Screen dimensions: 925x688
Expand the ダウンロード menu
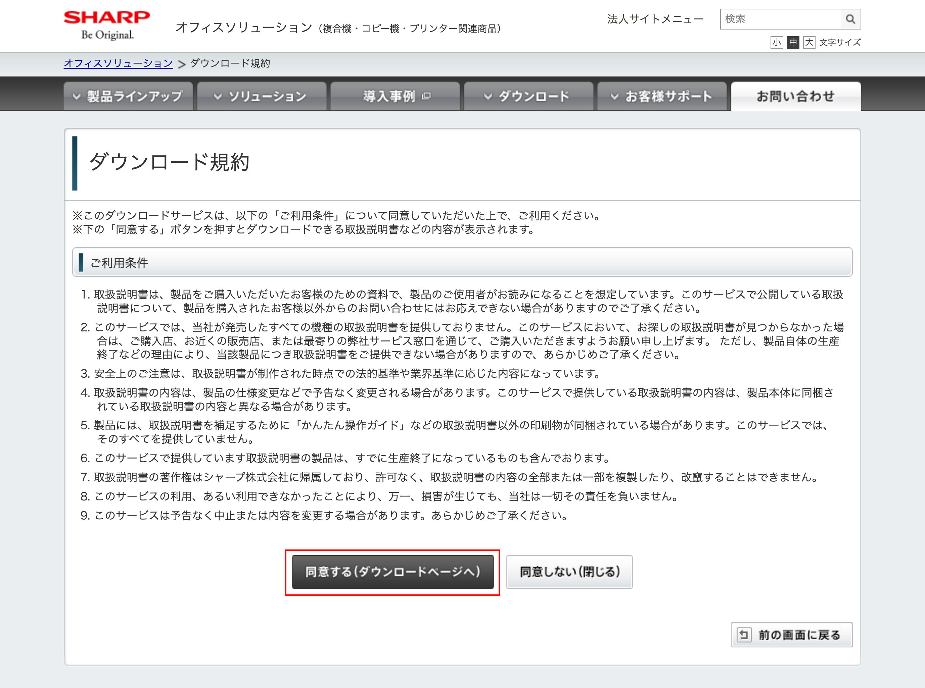pyautogui.click(x=528, y=96)
